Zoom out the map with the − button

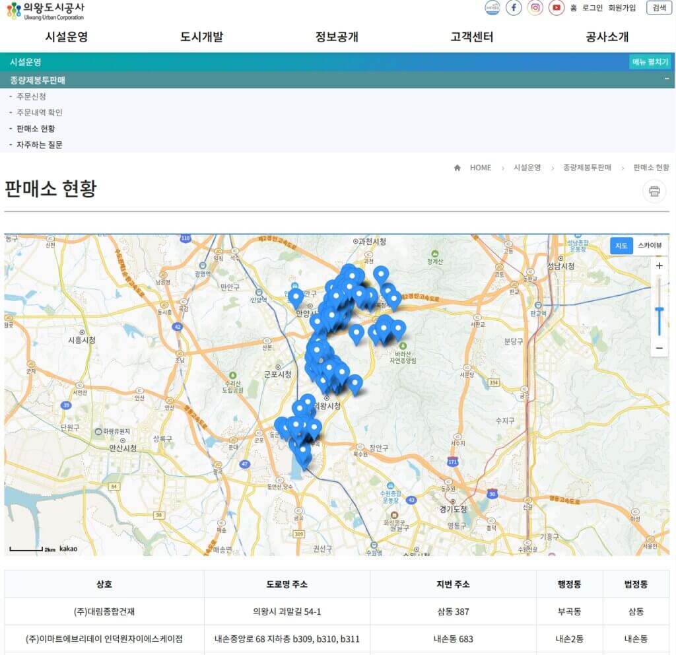coord(659,347)
